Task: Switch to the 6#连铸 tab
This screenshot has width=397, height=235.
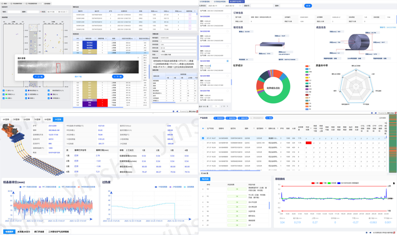Action: click(x=27, y=119)
